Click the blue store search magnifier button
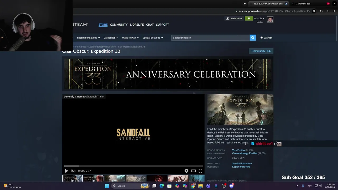This screenshot has width=338, height=190. click(x=253, y=38)
